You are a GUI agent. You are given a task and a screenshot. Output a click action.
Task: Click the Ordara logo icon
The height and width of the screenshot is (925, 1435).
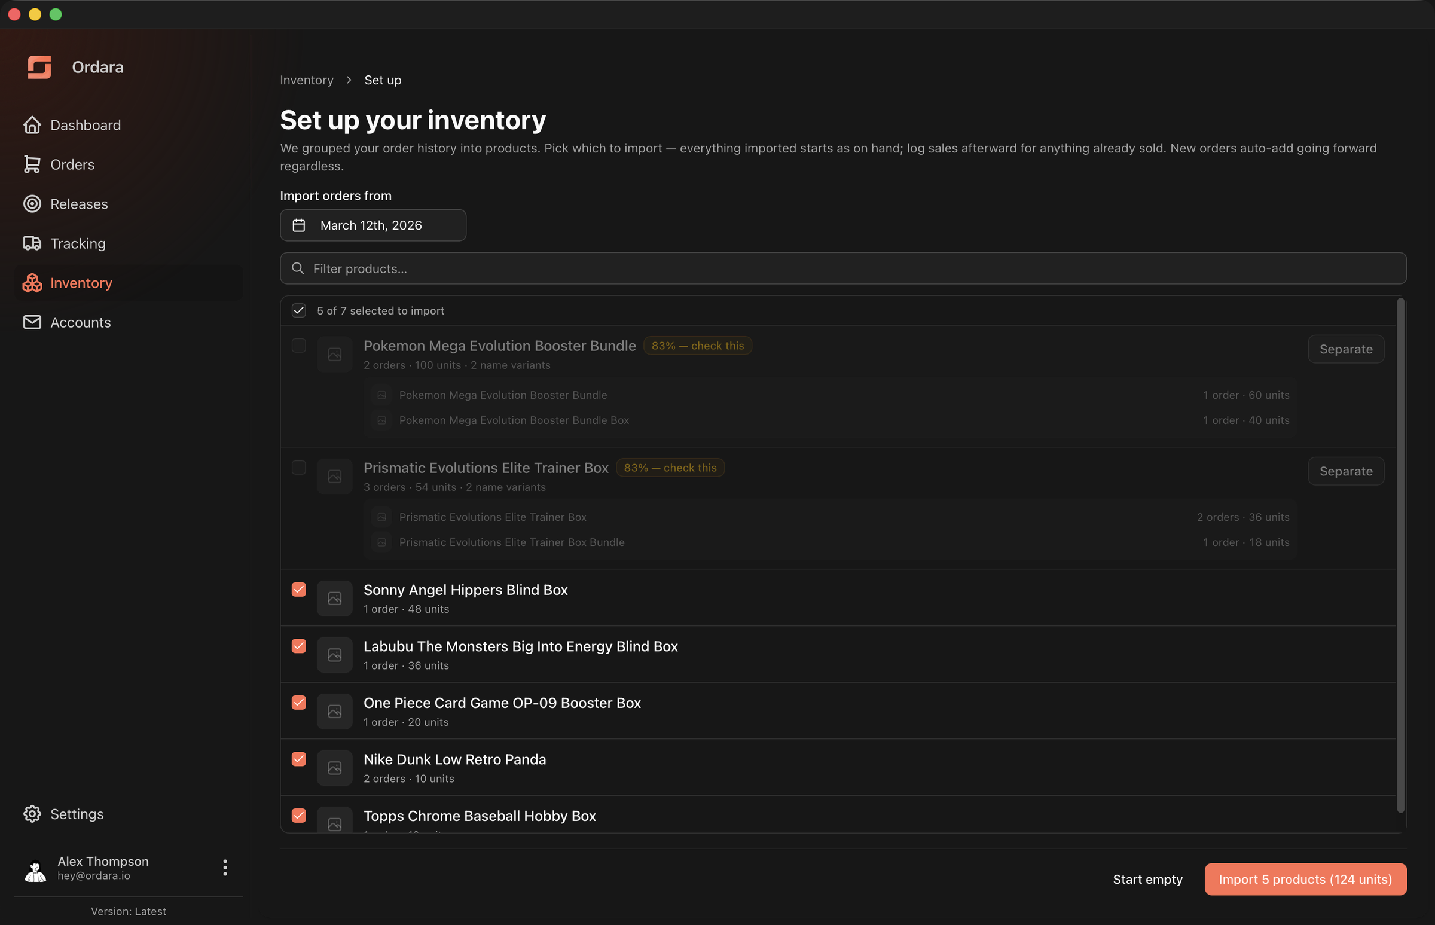[x=39, y=67]
